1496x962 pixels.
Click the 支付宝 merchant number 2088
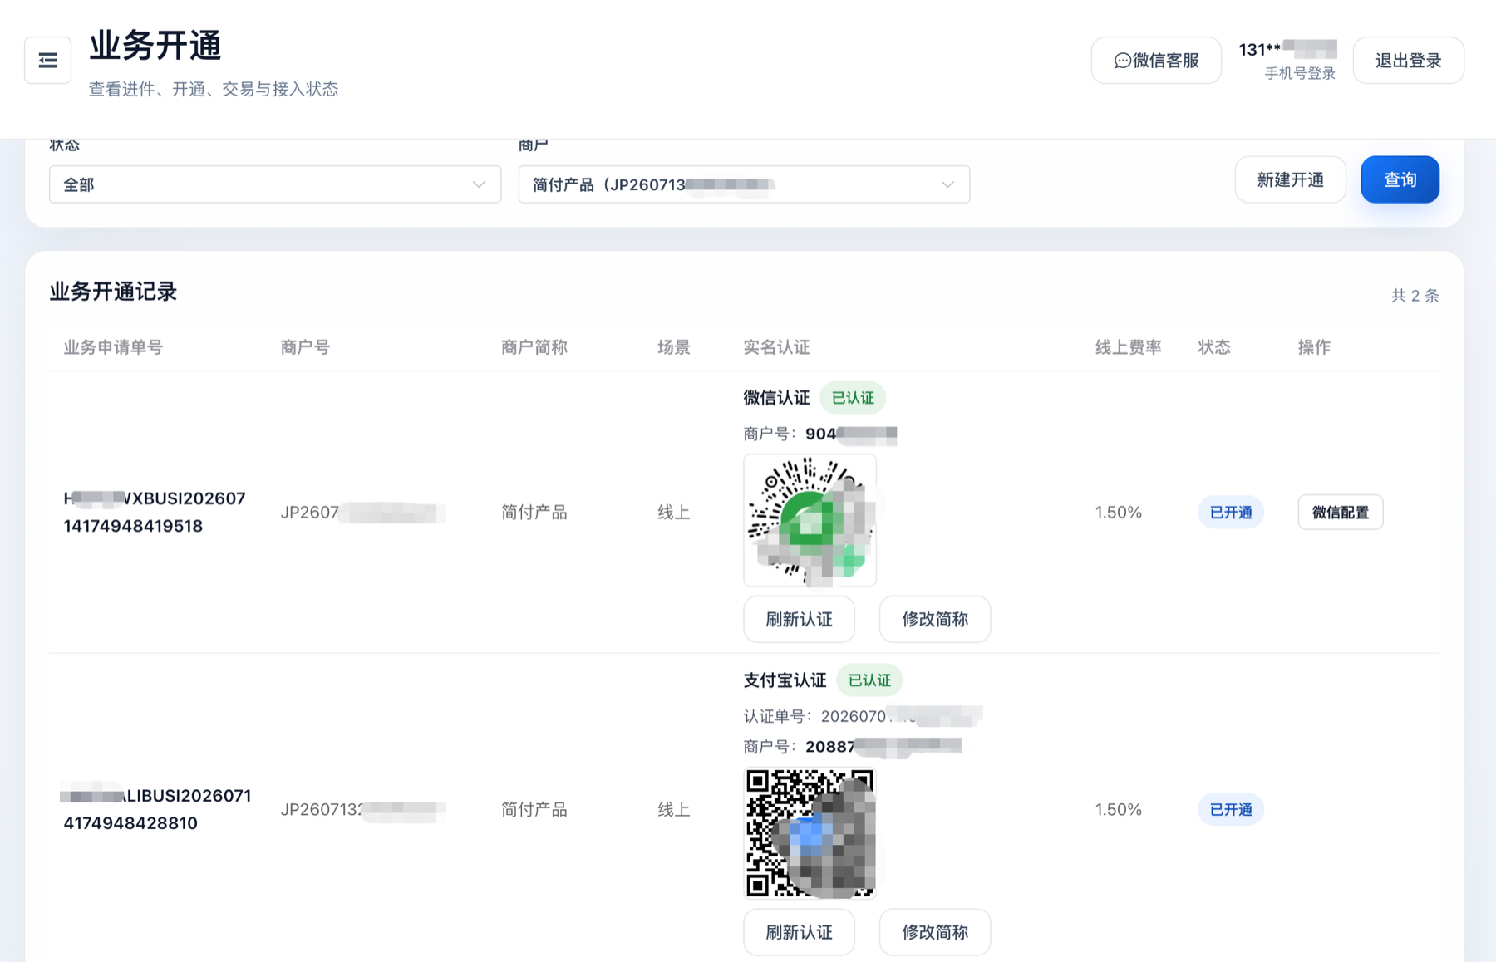[883, 747]
